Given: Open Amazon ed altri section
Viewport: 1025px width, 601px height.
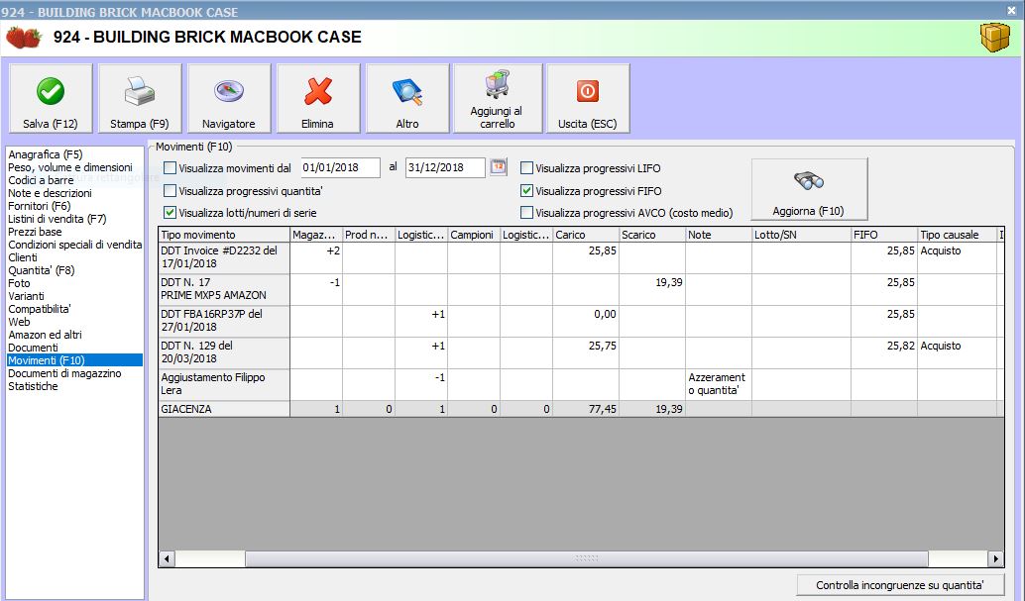Looking at the screenshot, I should tap(46, 335).
